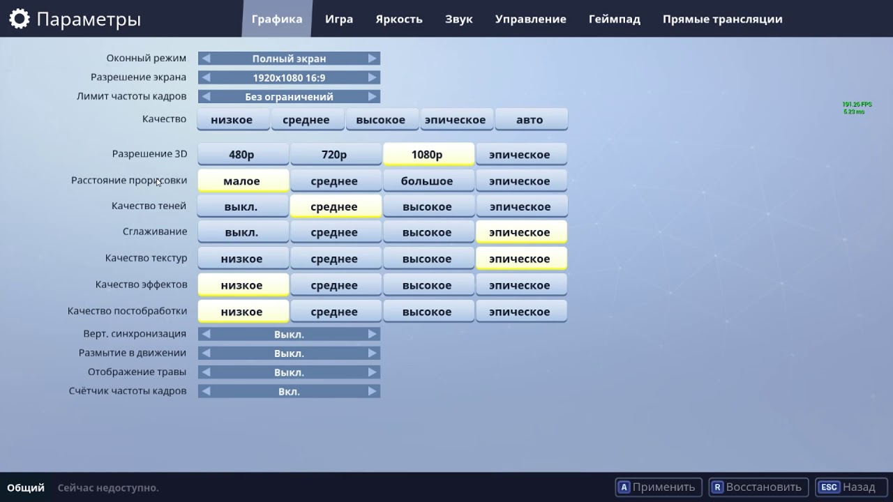
Task: Select 1080p for Разрешение 3D
Action: click(428, 154)
